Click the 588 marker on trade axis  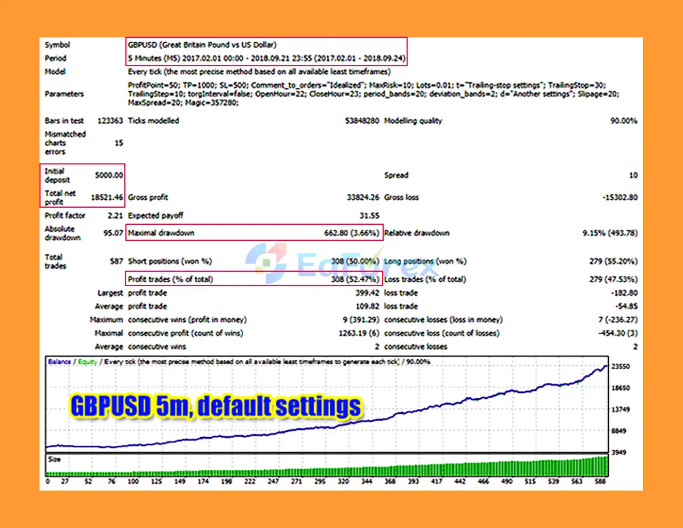[600, 482]
